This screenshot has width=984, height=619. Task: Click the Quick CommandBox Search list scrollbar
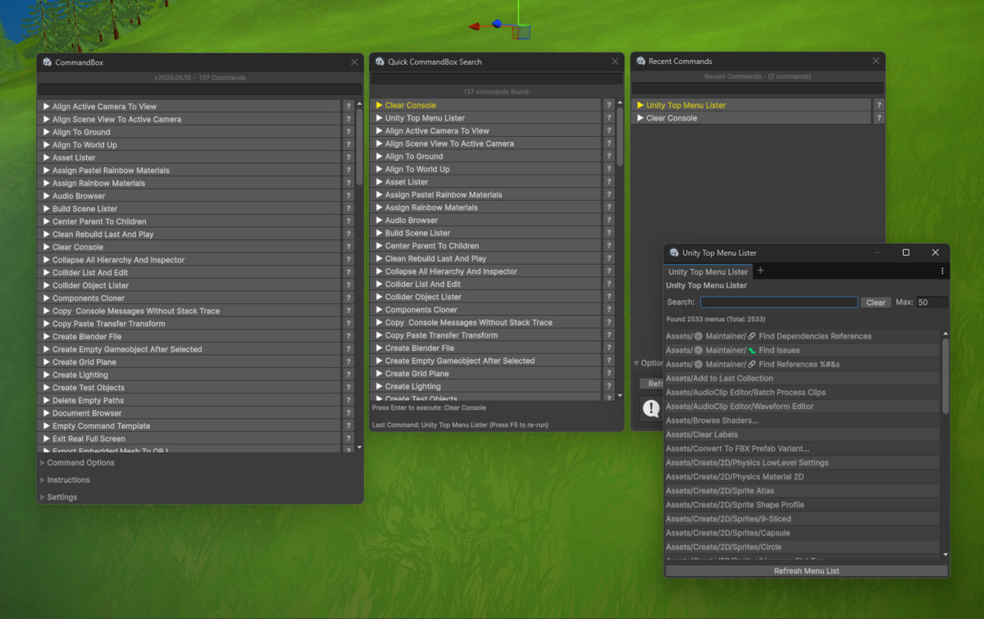[620, 135]
